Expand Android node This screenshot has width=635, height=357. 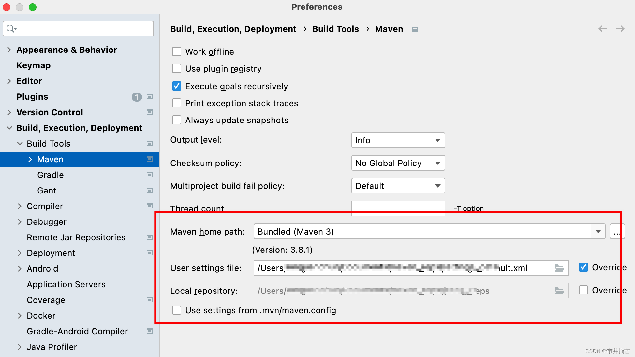[x=20, y=269]
